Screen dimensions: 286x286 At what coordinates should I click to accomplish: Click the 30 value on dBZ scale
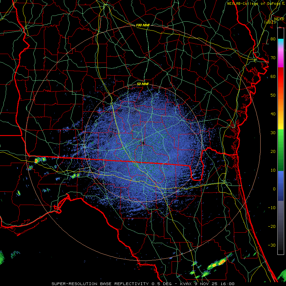tap(273, 133)
